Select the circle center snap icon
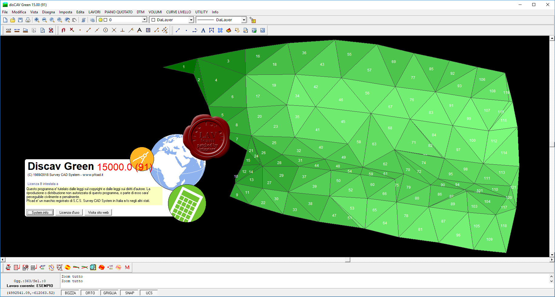The height and width of the screenshot is (297, 555). pos(106,30)
